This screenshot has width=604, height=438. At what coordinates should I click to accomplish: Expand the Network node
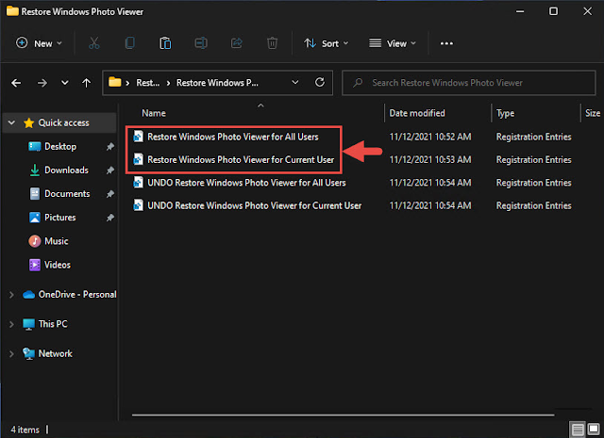(11, 354)
